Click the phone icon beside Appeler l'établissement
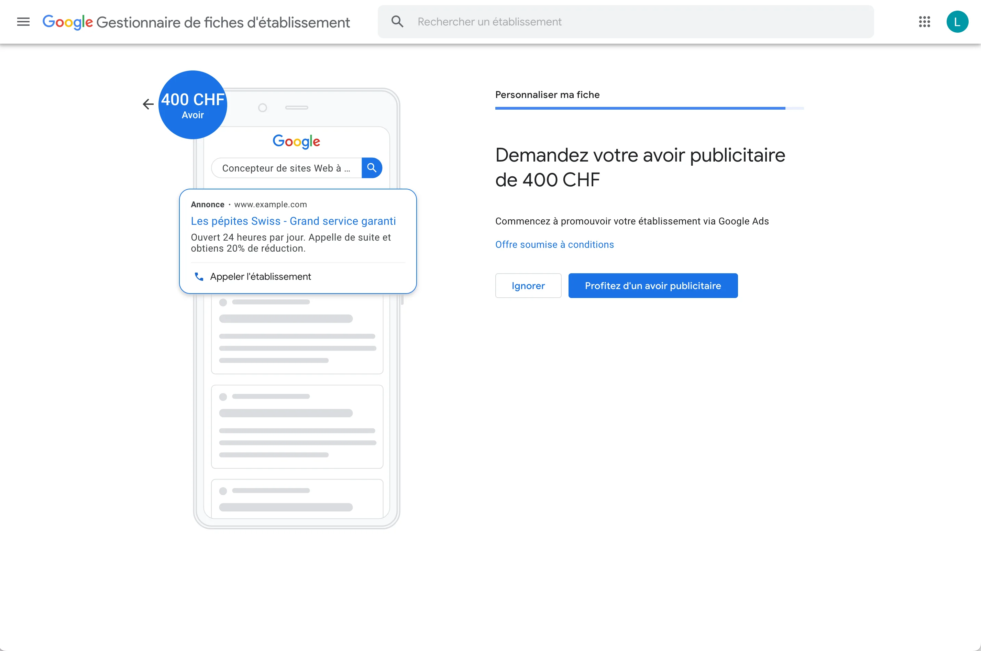Image resolution: width=981 pixels, height=651 pixels. 199,276
